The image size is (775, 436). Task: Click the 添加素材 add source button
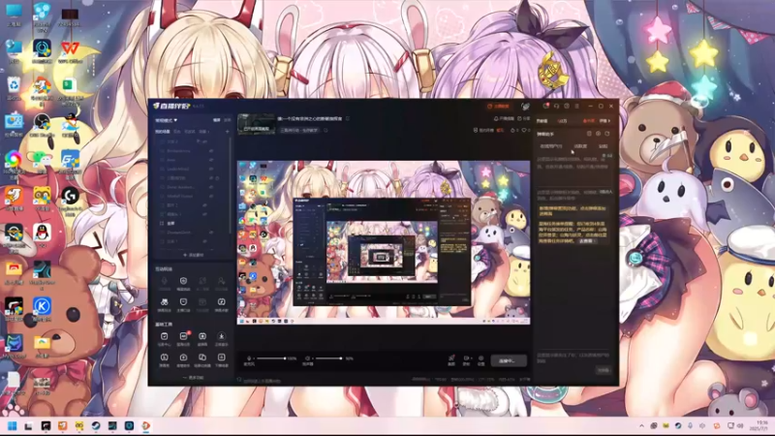(x=193, y=255)
